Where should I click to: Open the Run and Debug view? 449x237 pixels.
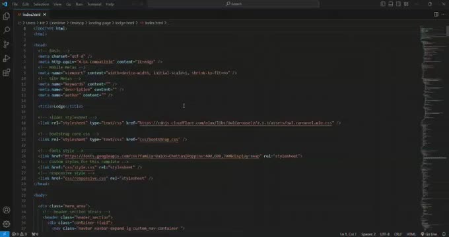(7, 58)
